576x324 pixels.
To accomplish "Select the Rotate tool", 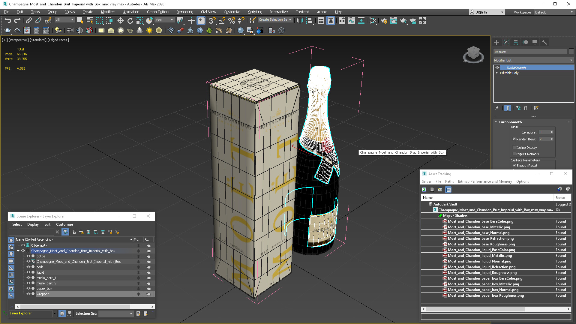I will tap(130, 20).
